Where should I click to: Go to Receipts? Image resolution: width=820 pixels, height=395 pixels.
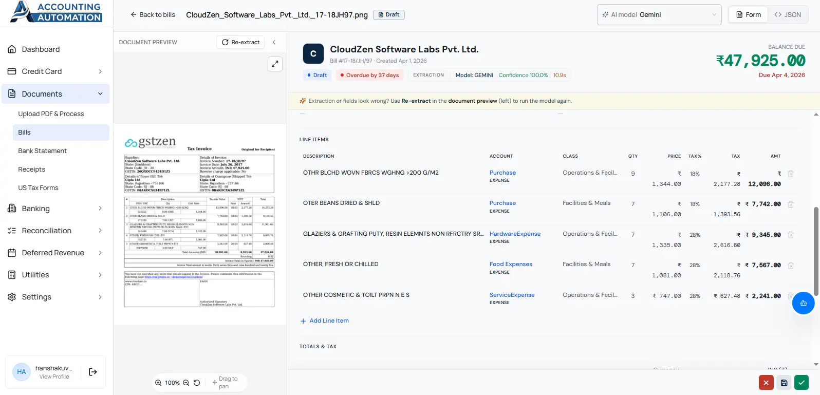(31, 170)
